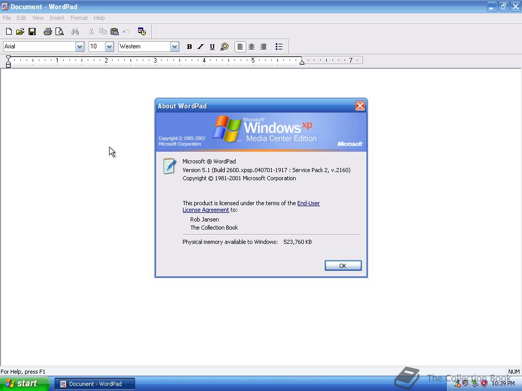Click the Version 5.1 build text
This screenshot has width=522, height=391.
pos(266,170)
